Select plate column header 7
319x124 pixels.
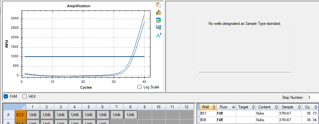tap(117, 107)
